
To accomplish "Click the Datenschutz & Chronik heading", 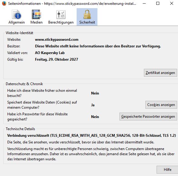I will [24, 84].
